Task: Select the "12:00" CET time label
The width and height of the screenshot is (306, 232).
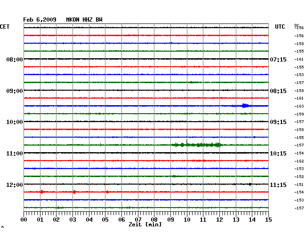Action: 15,185
